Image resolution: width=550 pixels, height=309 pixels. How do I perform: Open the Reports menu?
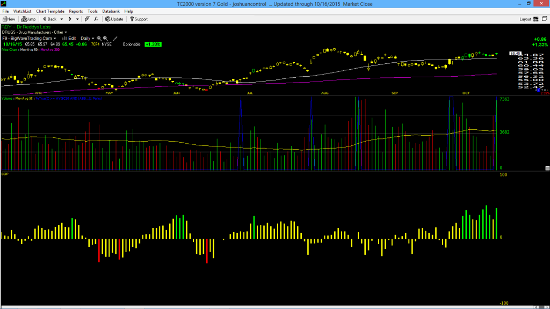tap(76, 11)
